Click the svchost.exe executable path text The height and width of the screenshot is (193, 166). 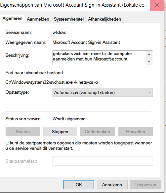(x=52, y=82)
